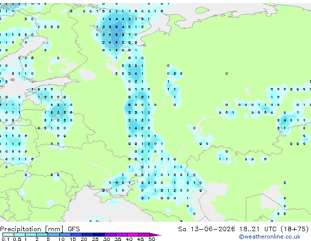The image size is (311, 241).
Task: Select the 10–15 mm legend color box
Action: (65, 235)
